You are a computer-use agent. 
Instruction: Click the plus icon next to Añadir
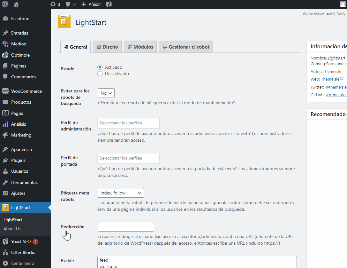tap(84, 4)
